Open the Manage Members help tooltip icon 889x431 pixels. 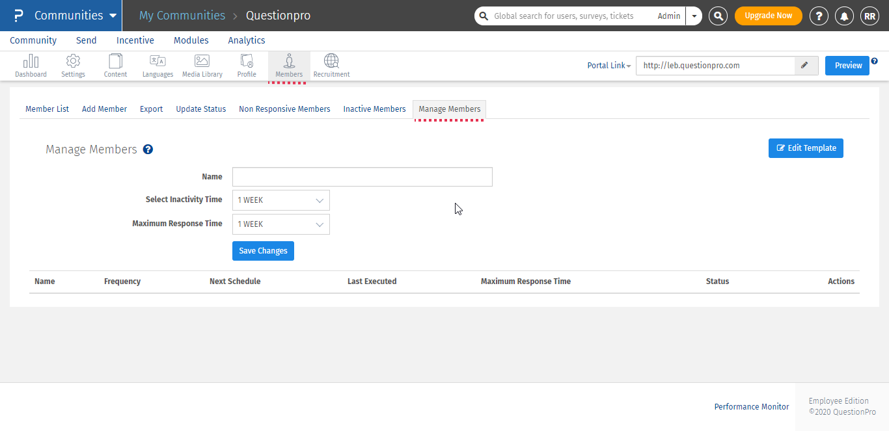(x=148, y=150)
